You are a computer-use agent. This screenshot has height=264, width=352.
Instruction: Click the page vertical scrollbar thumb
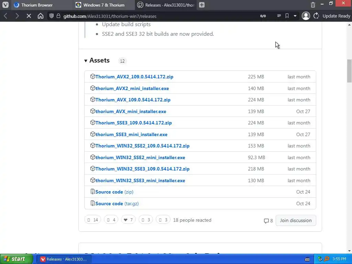[x=349, y=71]
